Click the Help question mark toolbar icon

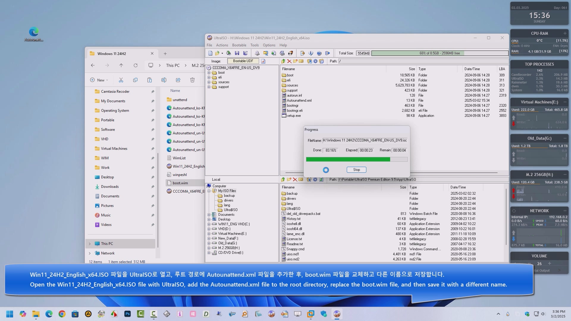(x=319, y=53)
